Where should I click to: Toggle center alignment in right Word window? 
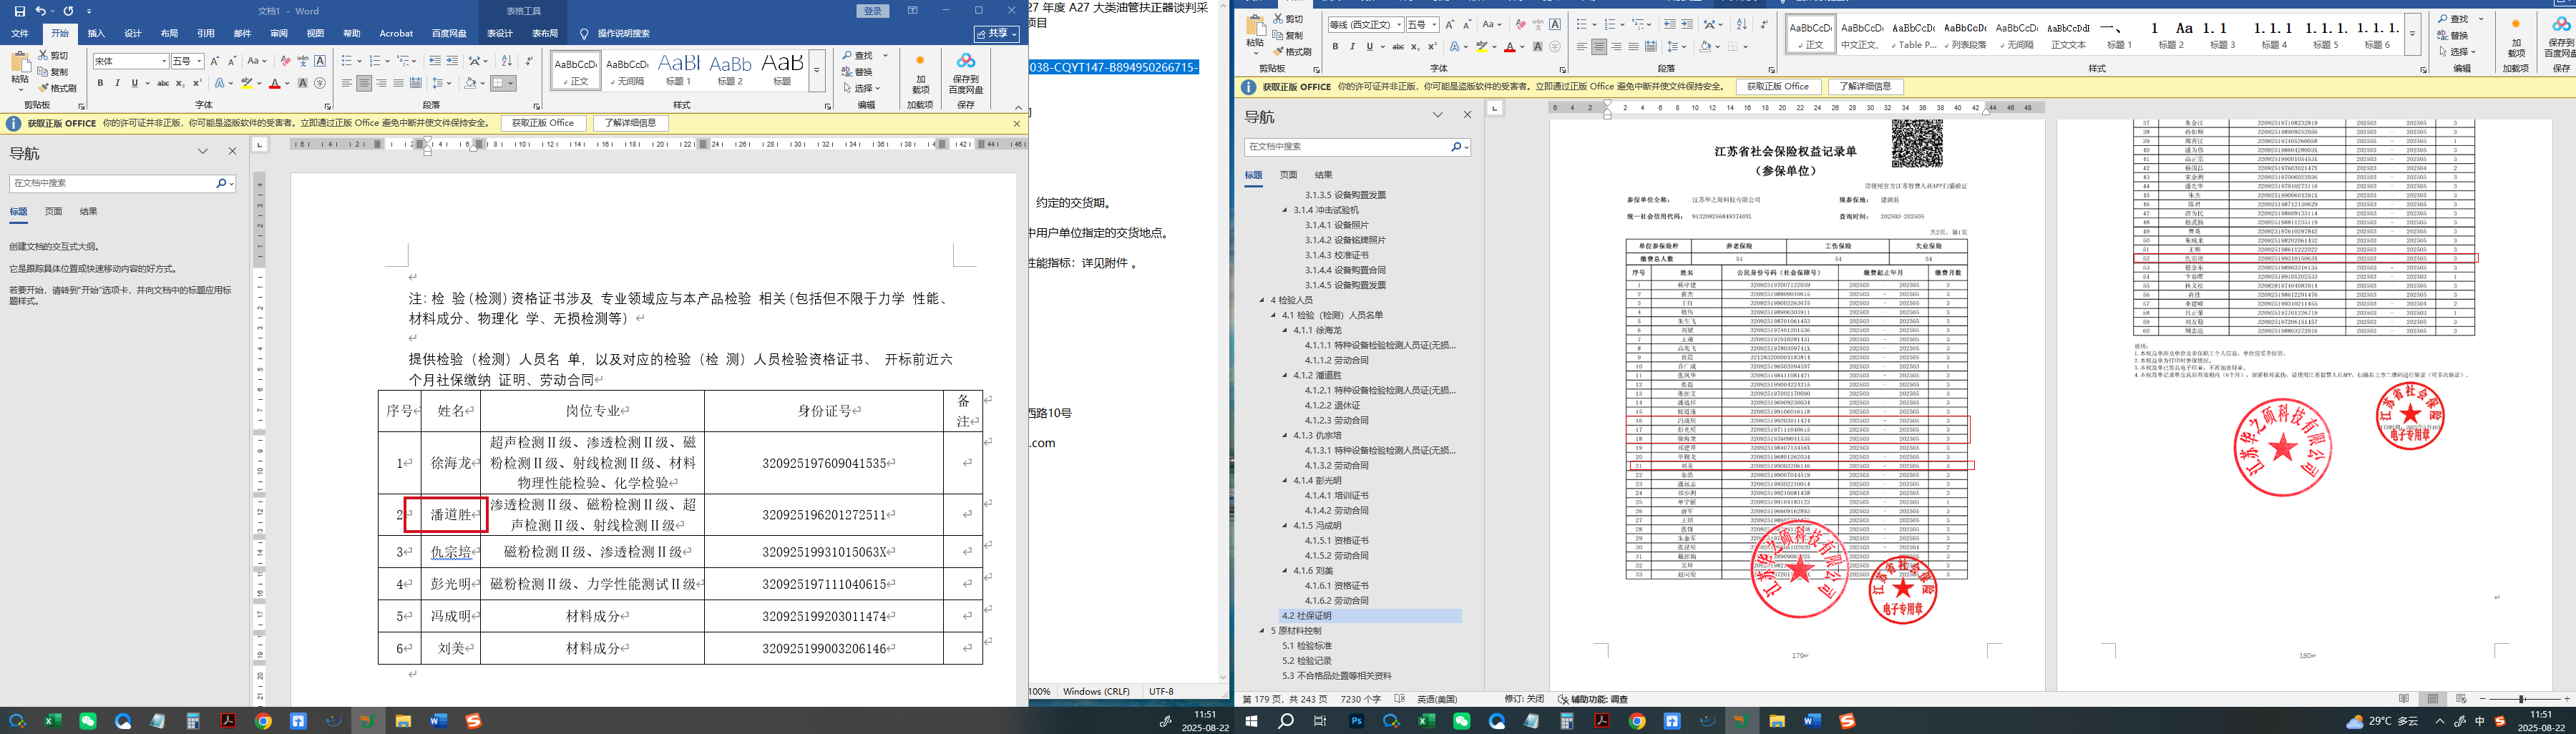click(x=1599, y=46)
